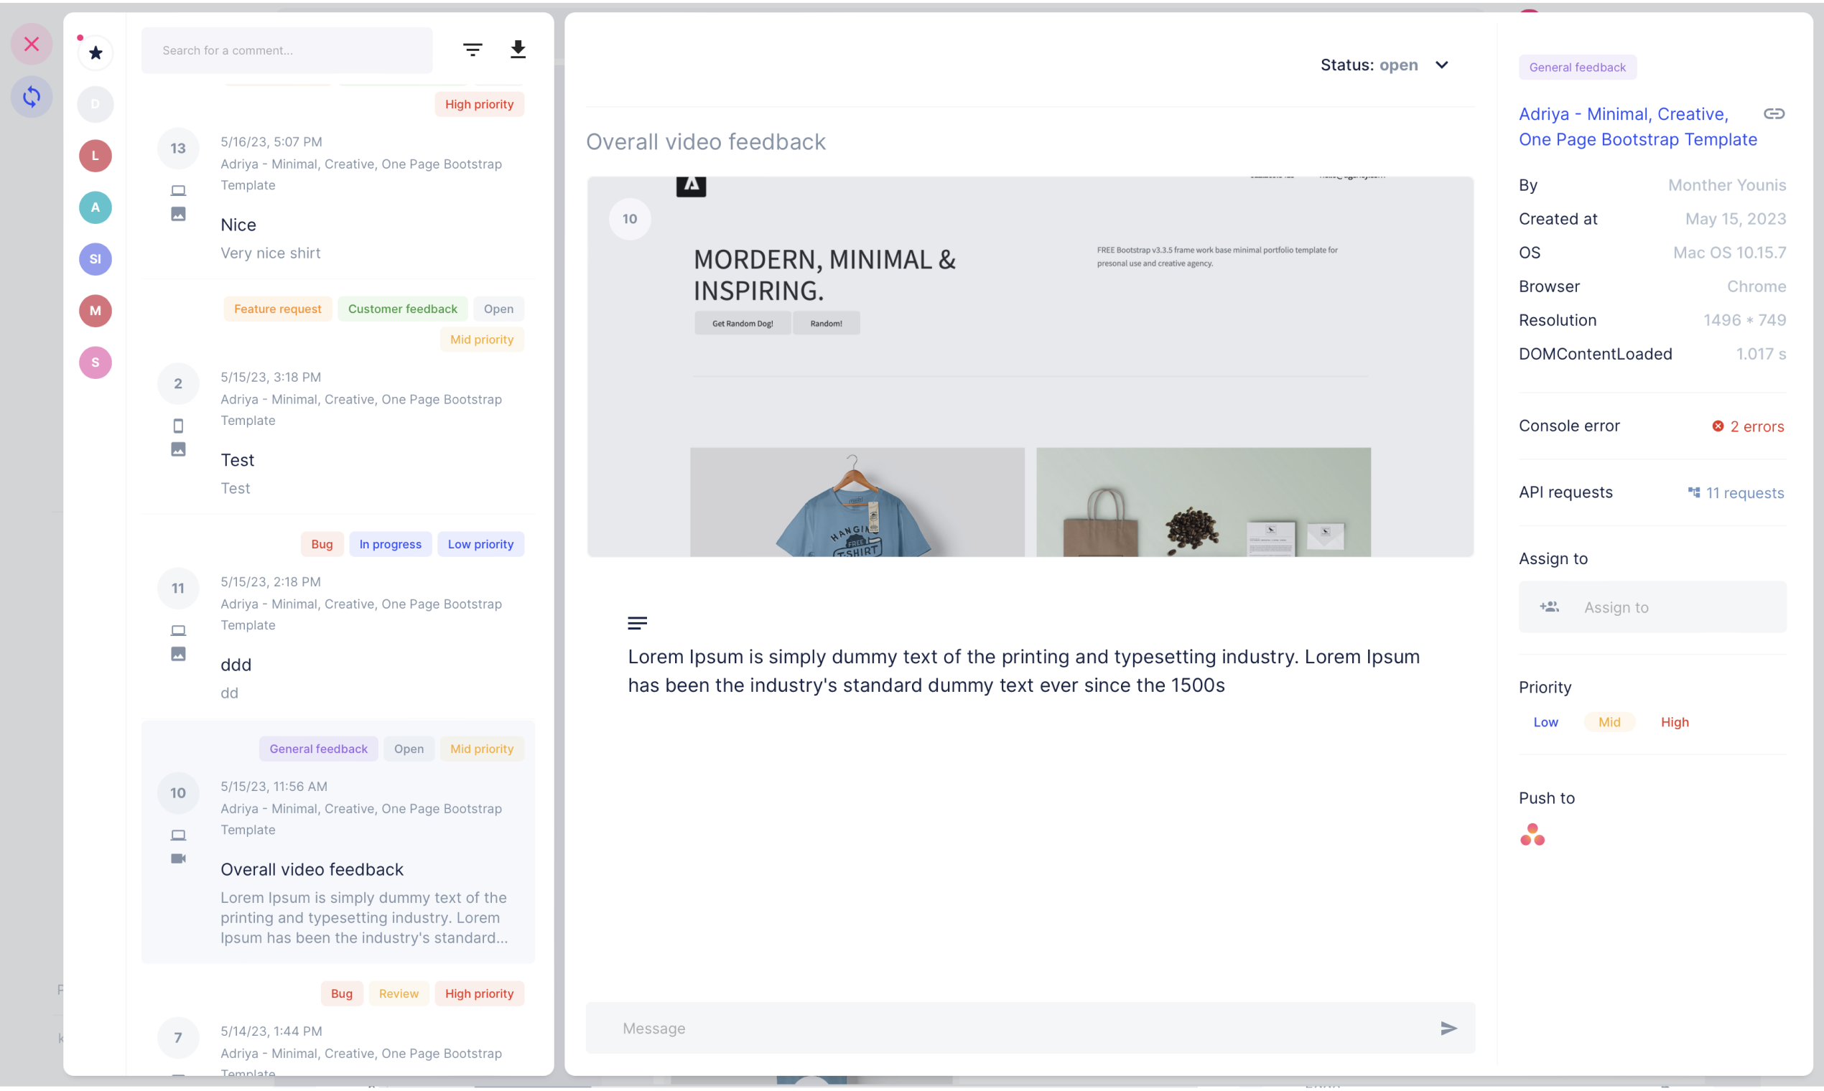Click the Mid priority tag on comment 2

[482, 339]
